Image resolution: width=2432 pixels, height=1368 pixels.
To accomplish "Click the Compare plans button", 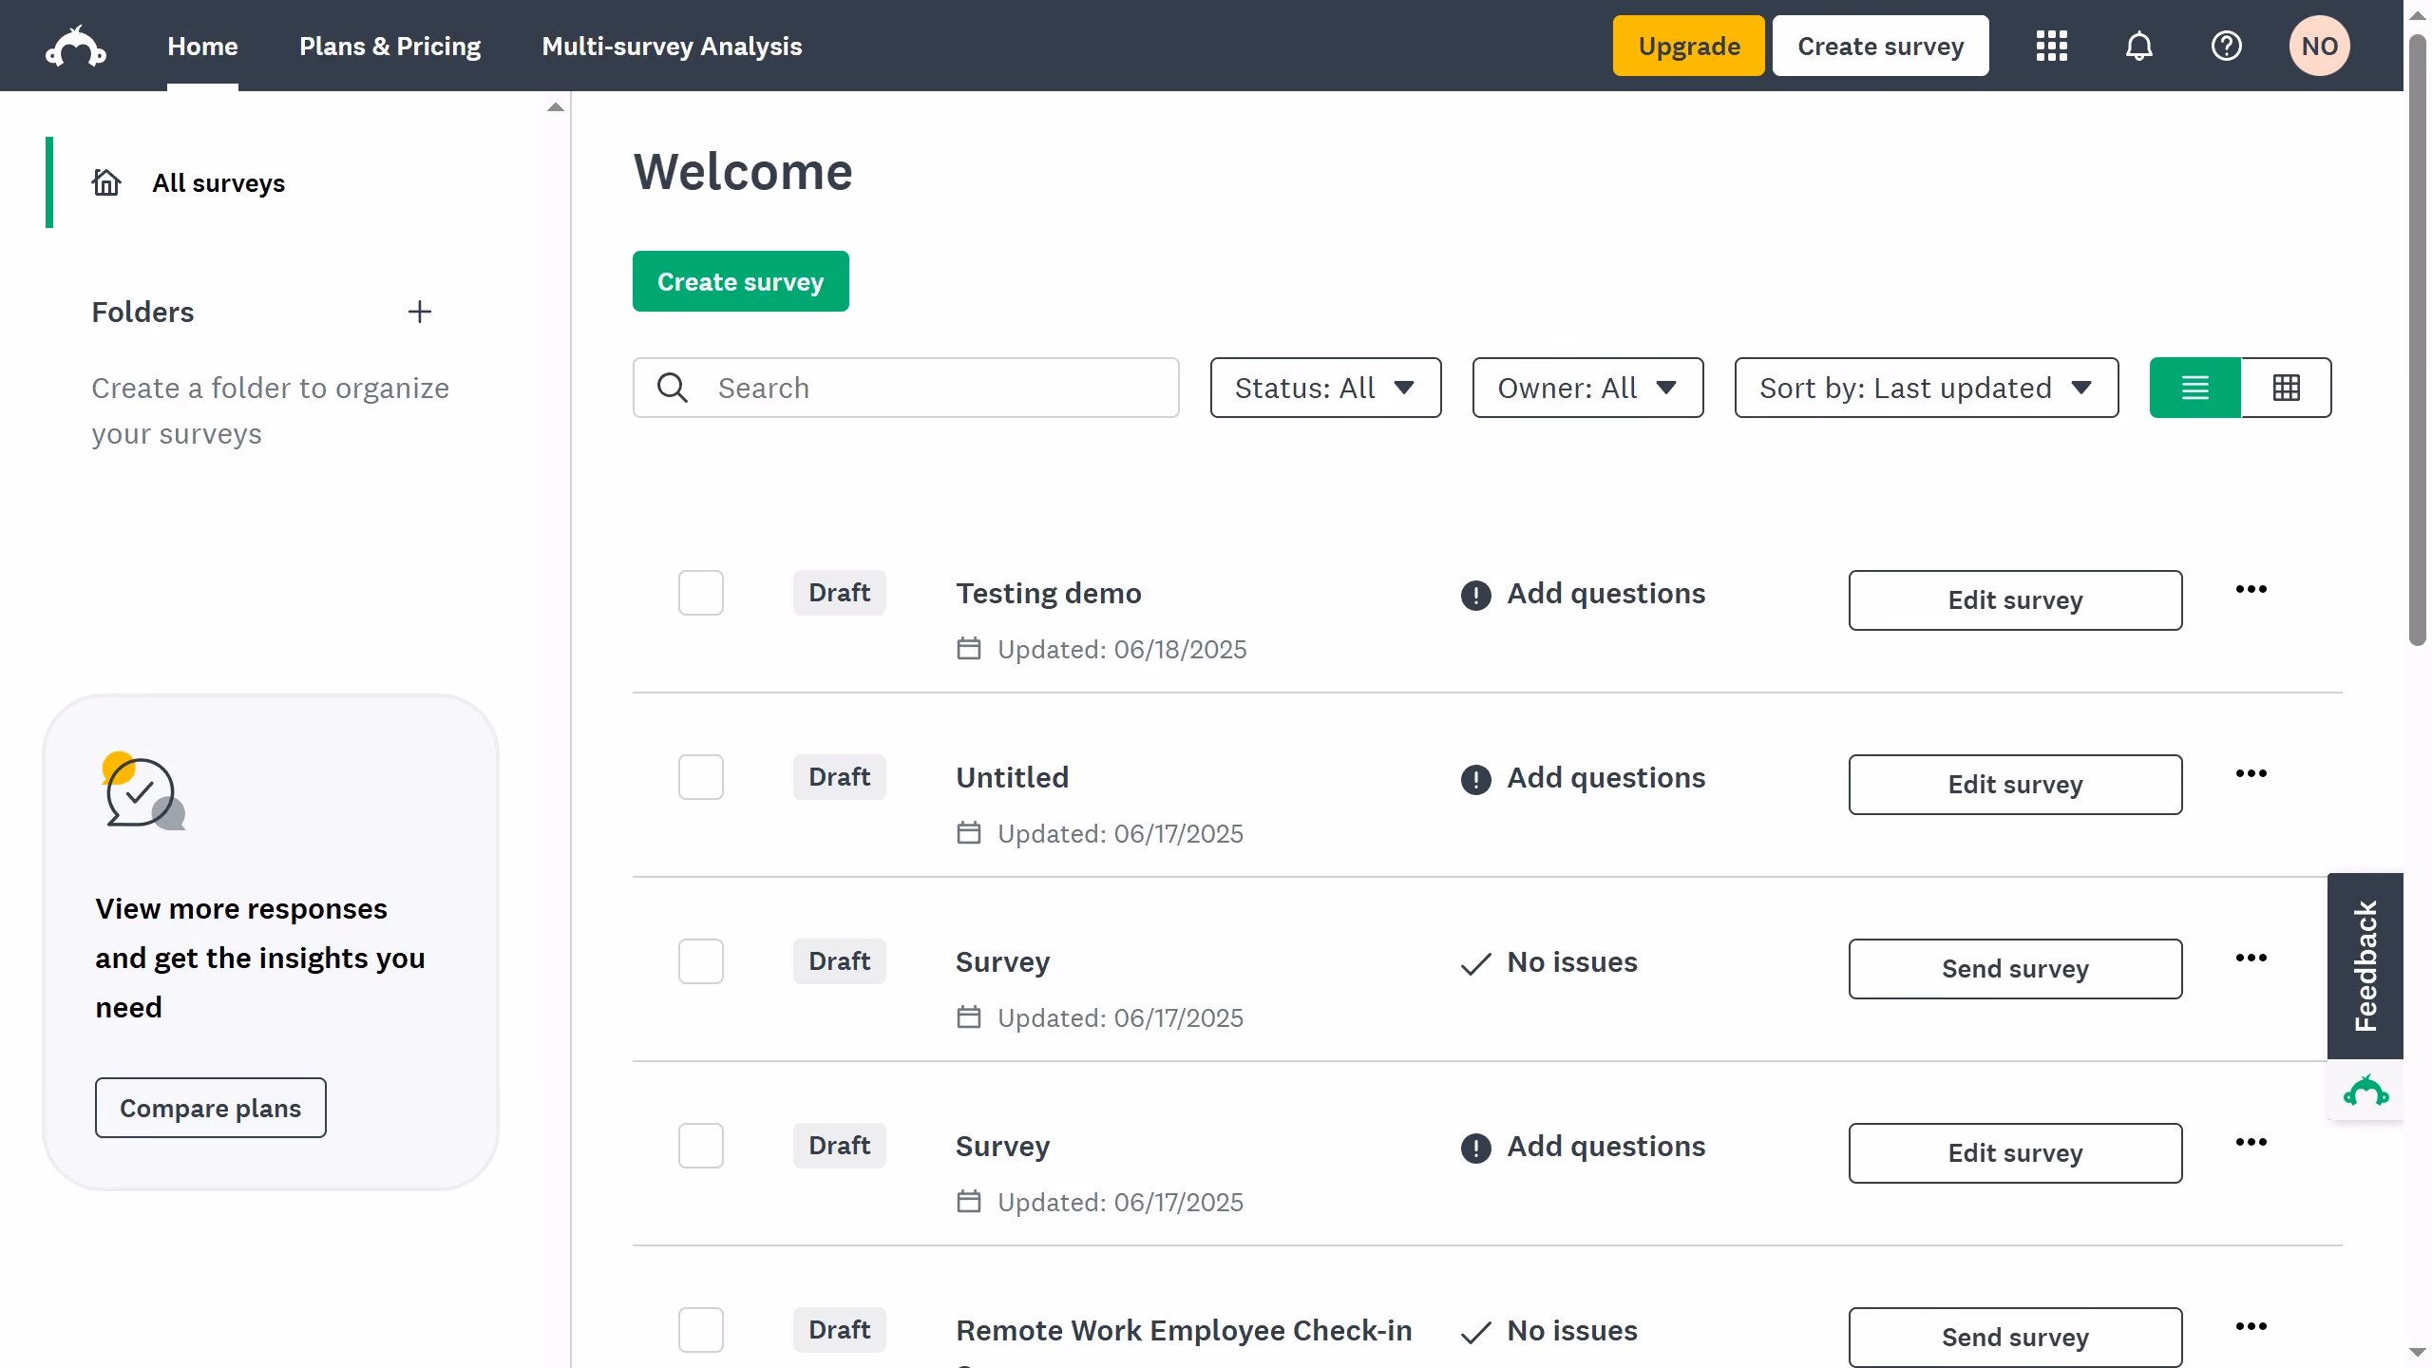I will coord(210,1108).
